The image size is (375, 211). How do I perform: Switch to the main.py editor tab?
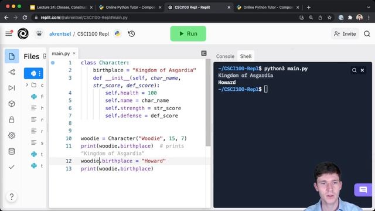click(x=61, y=53)
